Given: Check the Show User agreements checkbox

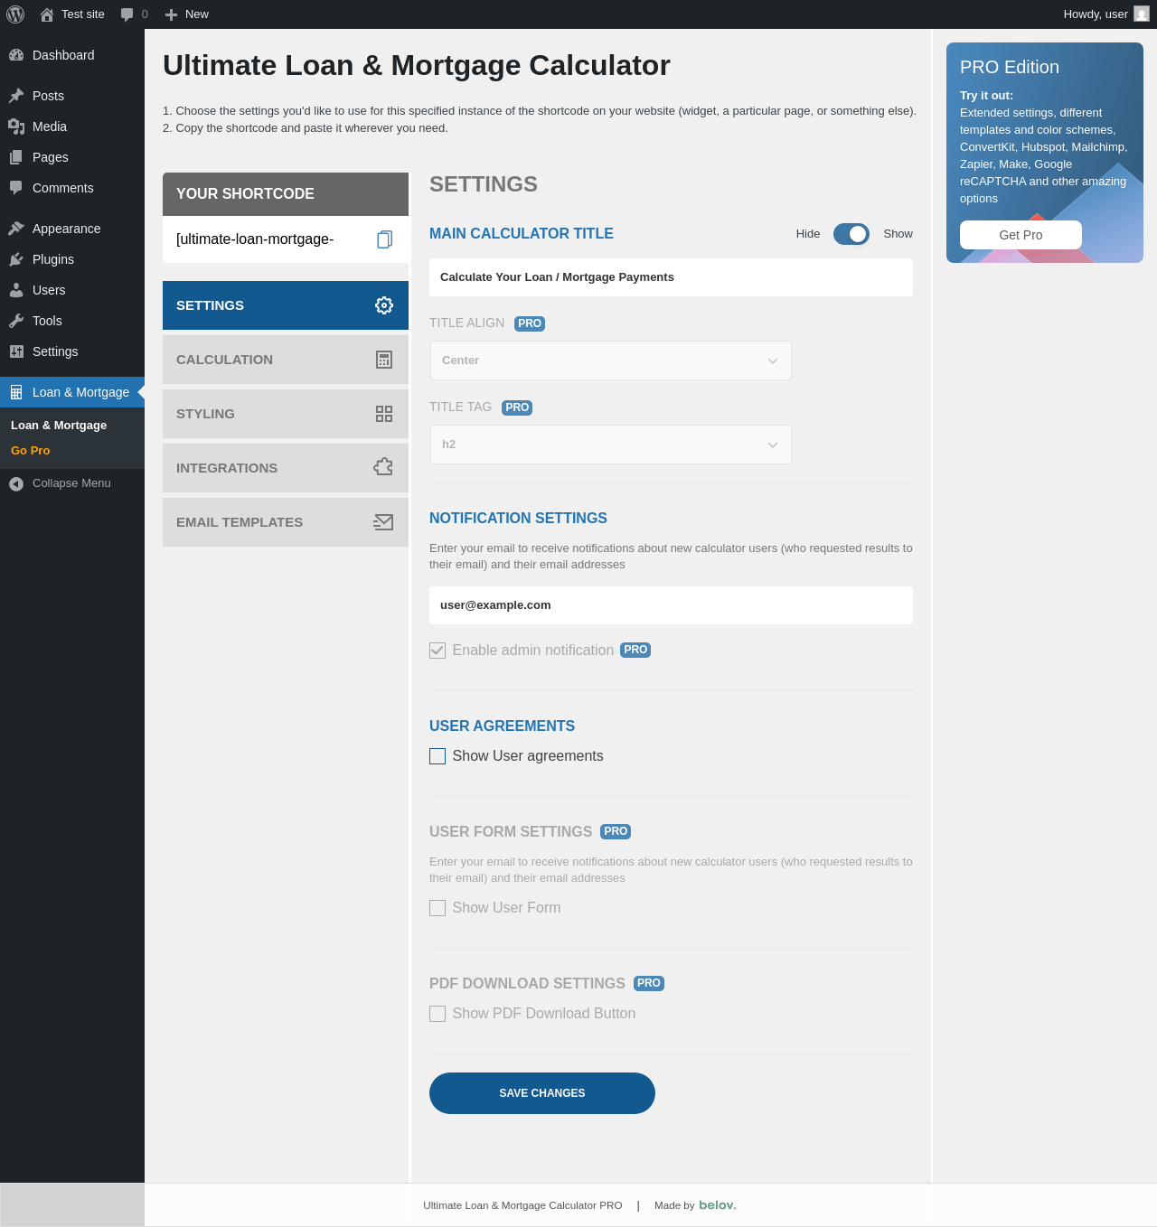Looking at the screenshot, I should click(x=437, y=756).
